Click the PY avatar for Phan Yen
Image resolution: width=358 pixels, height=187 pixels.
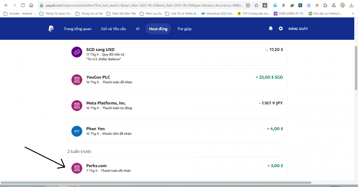pyautogui.click(x=77, y=131)
